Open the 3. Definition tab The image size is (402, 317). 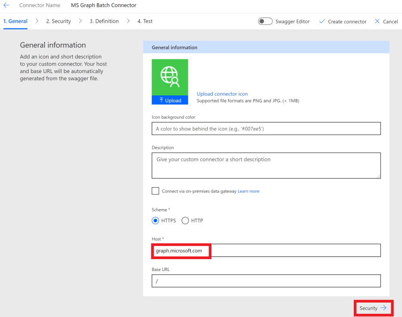tap(104, 21)
